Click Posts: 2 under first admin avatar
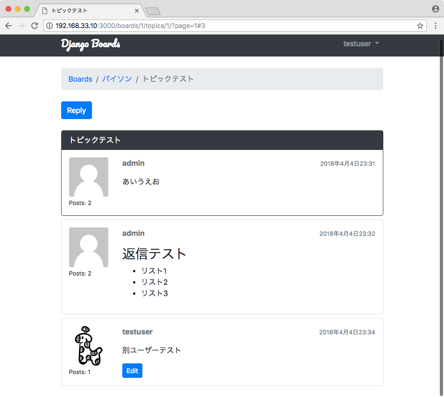444x397 pixels. [80, 203]
